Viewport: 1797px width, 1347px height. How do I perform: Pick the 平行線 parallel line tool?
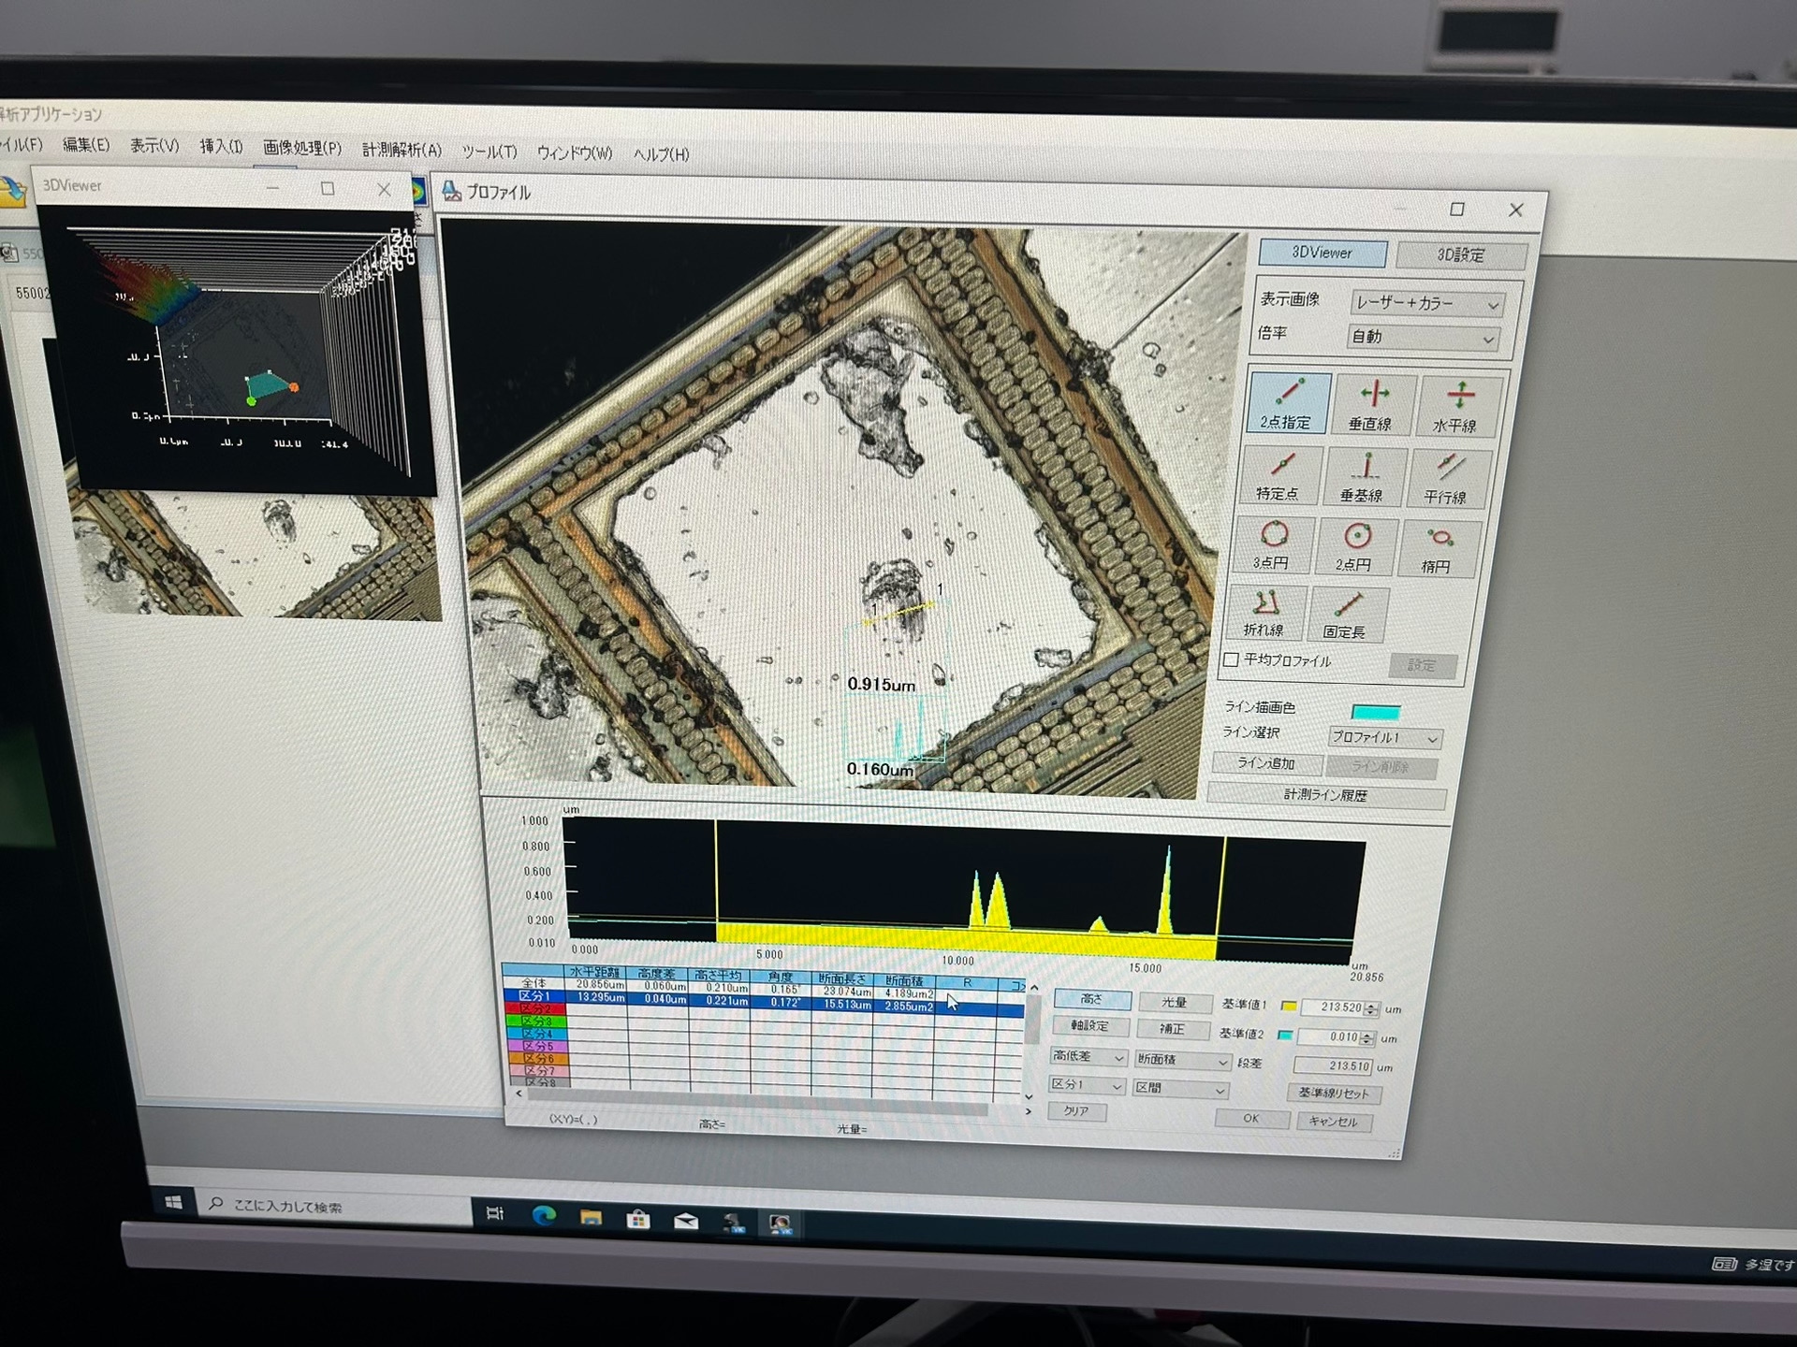click(x=1448, y=479)
